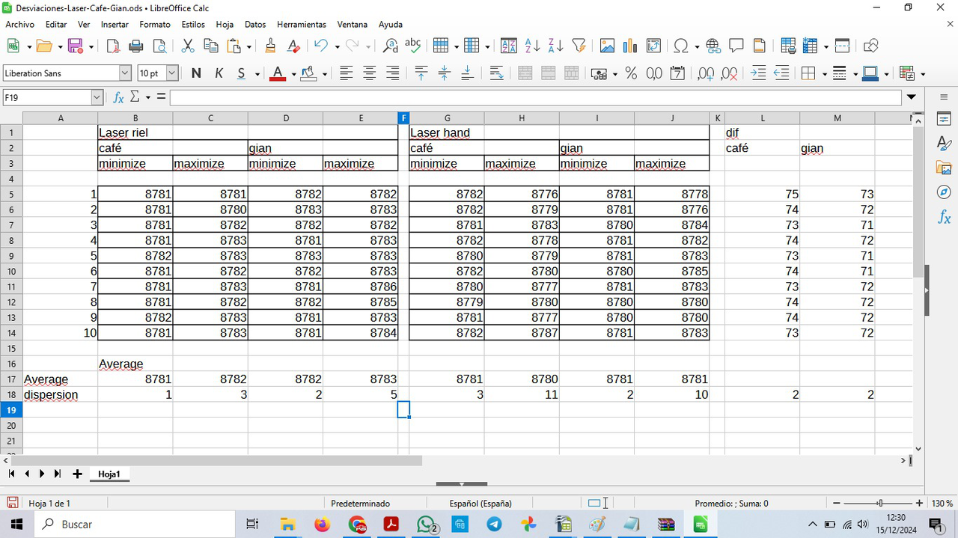Click the zoom out minus button
Image resolution: width=958 pixels, height=538 pixels.
tap(837, 504)
